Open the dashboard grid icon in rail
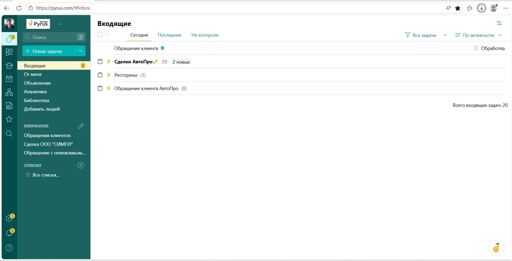The image size is (512, 261). point(9,52)
